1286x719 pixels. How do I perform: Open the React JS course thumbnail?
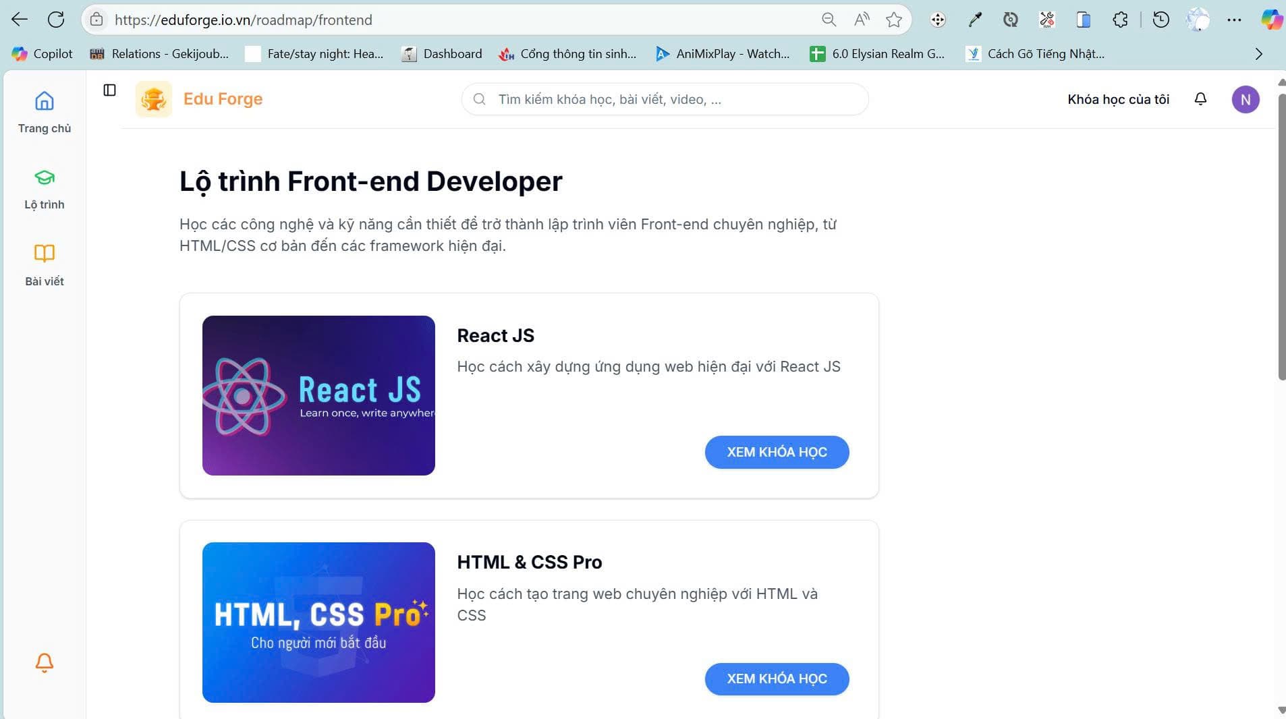pos(318,395)
